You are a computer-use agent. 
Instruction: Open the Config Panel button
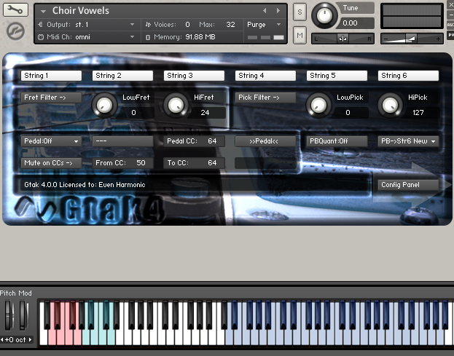click(407, 185)
